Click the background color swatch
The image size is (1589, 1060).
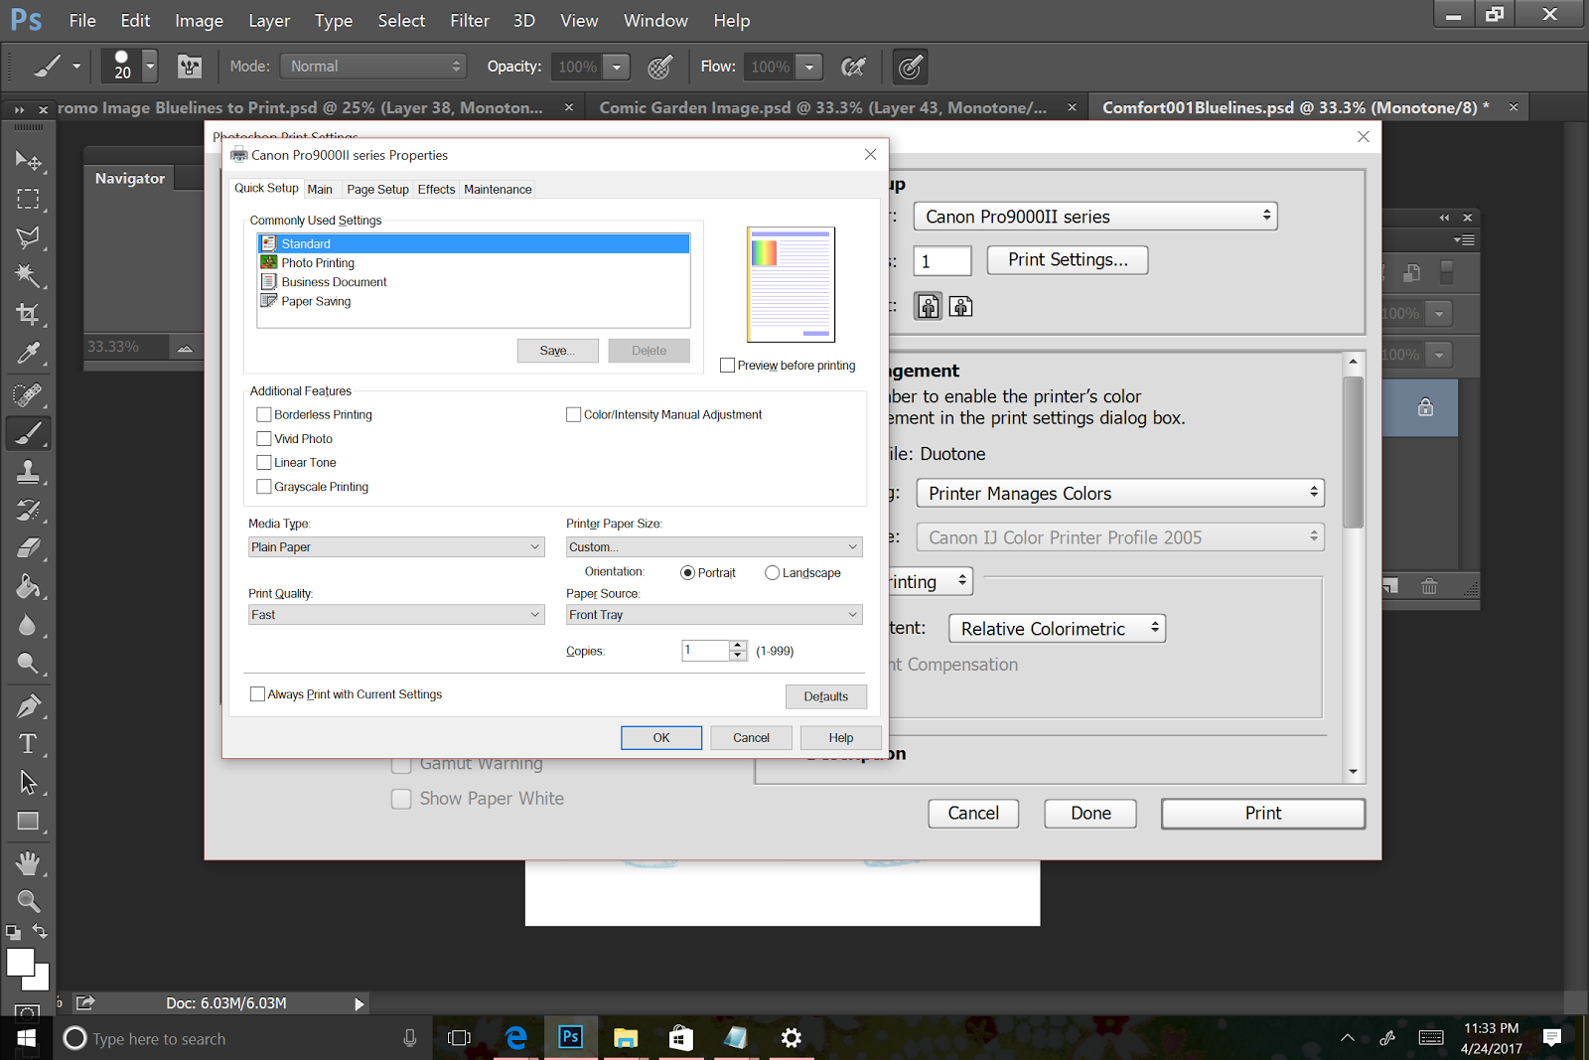coord(42,981)
